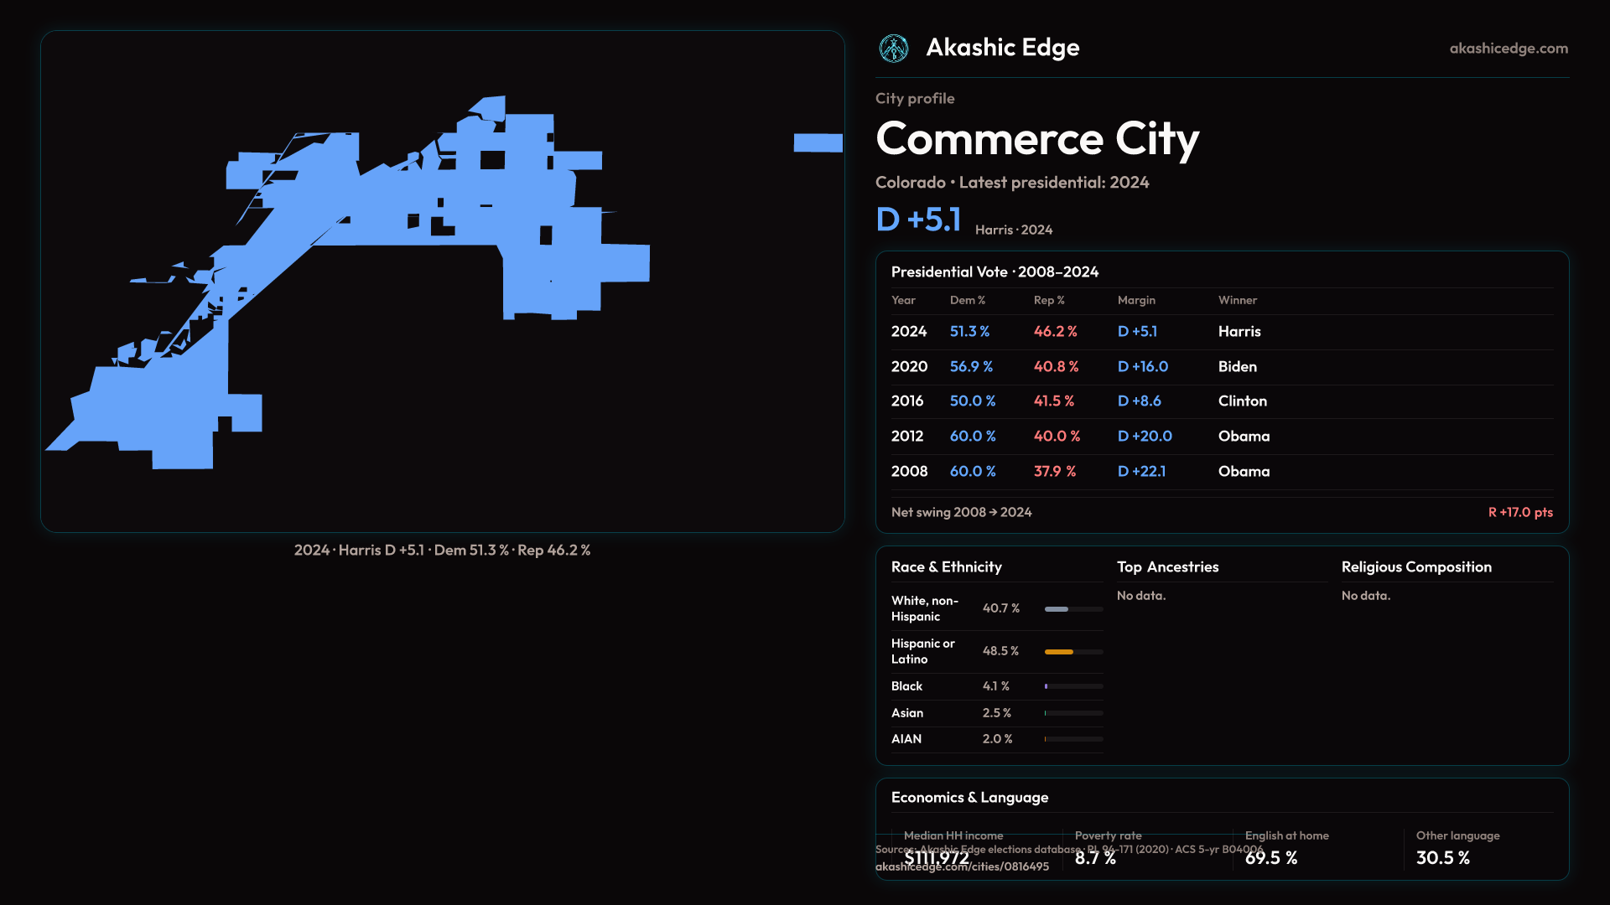Open the akashicedge.com link in header
Screen dimensions: 1610x905
pos(1508,49)
